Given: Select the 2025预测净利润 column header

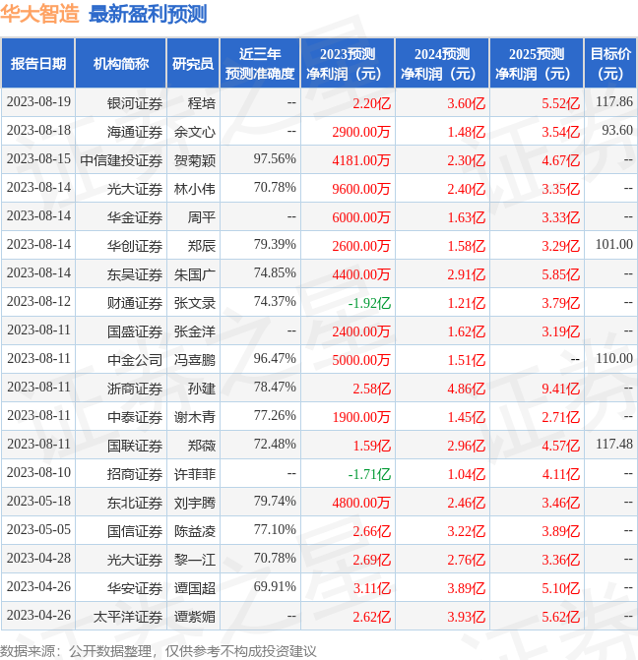Looking at the screenshot, I should pos(537,64).
